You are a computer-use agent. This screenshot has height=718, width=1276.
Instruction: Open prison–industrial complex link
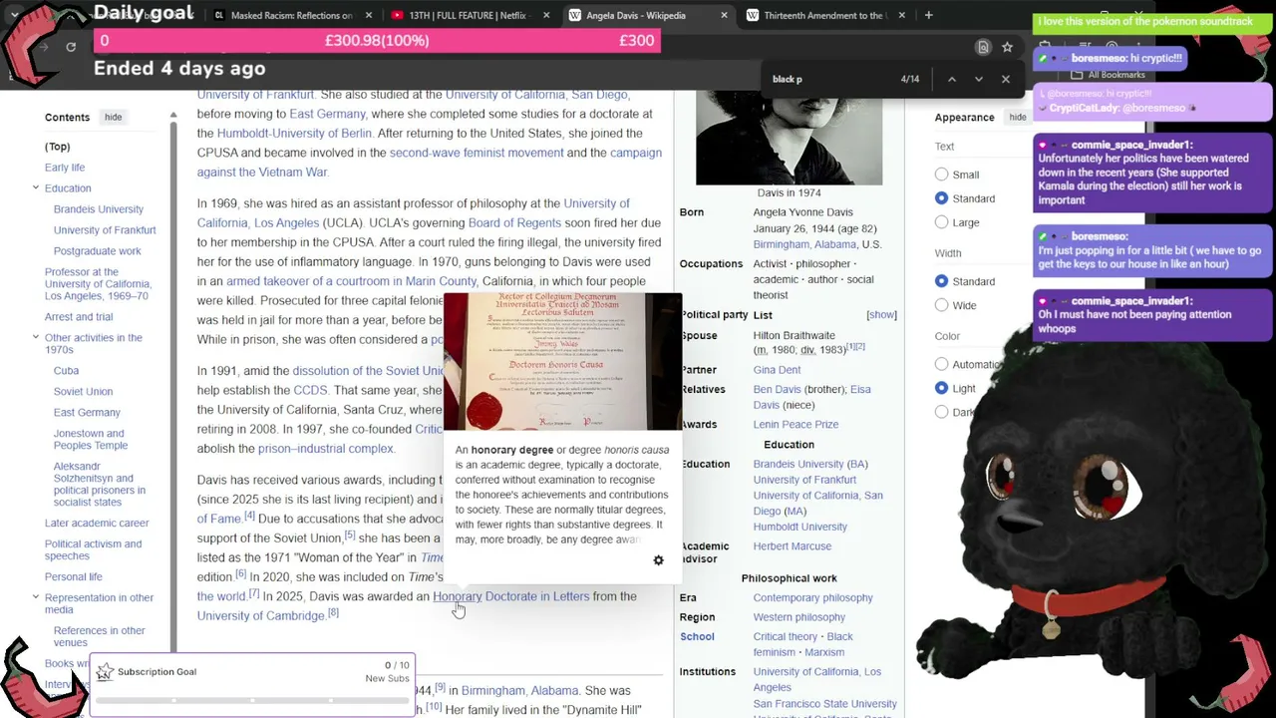[x=326, y=449]
